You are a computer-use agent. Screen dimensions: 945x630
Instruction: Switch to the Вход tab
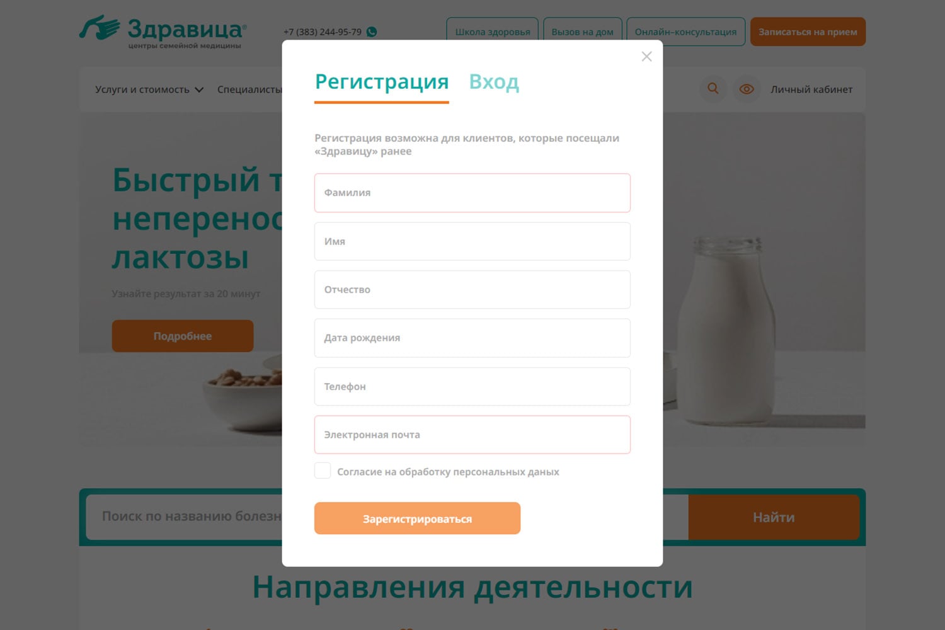pos(494,82)
